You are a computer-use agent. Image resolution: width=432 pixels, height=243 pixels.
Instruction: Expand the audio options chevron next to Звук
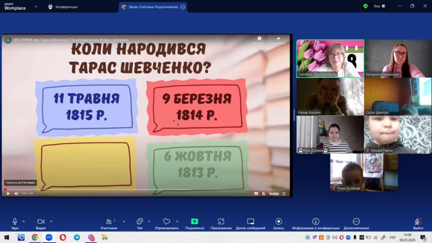tap(24, 221)
